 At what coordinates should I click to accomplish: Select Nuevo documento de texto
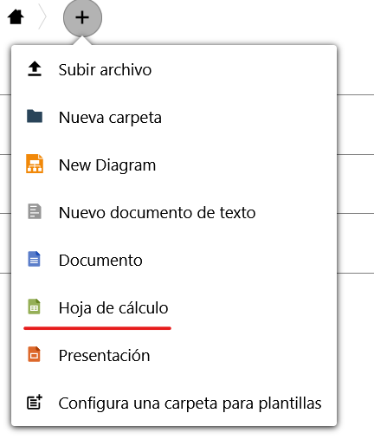pyautogui.click(x=174, y=212)
